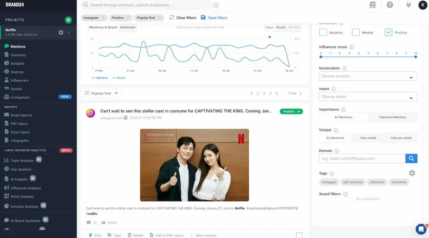429x238 pixels.
Task: Click the magnifier button next to Domain field
Action: (411, 158)
